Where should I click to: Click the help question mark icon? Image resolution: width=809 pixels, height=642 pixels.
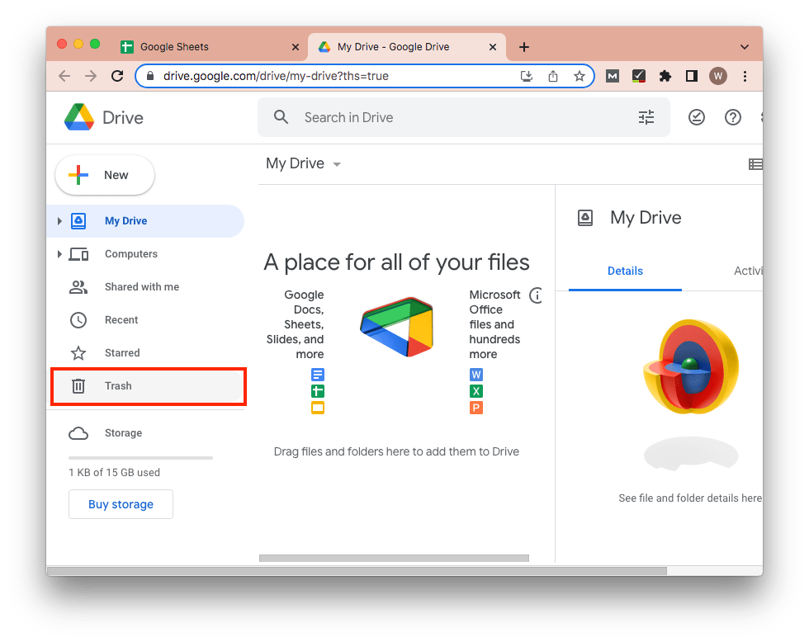[x=733, y=117]
